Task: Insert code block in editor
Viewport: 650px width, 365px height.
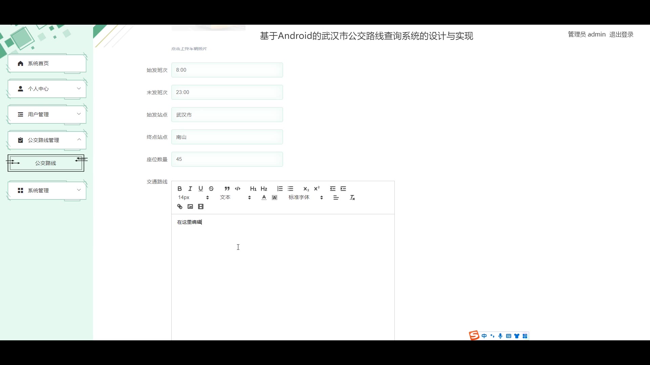Action: [x=238, y=189]
